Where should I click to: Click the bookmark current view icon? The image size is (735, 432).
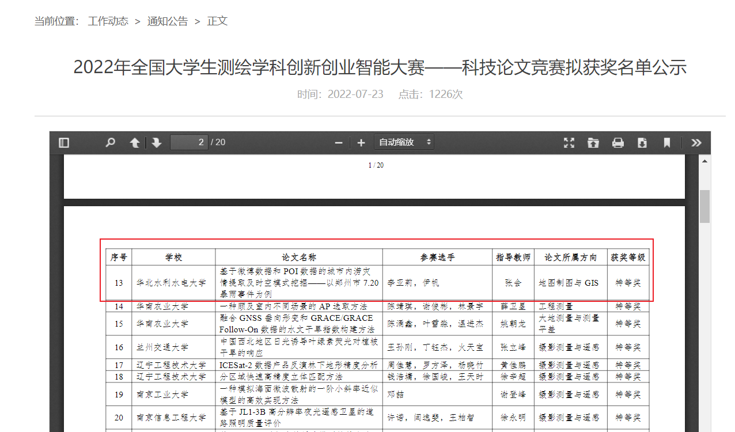point(667,142)
